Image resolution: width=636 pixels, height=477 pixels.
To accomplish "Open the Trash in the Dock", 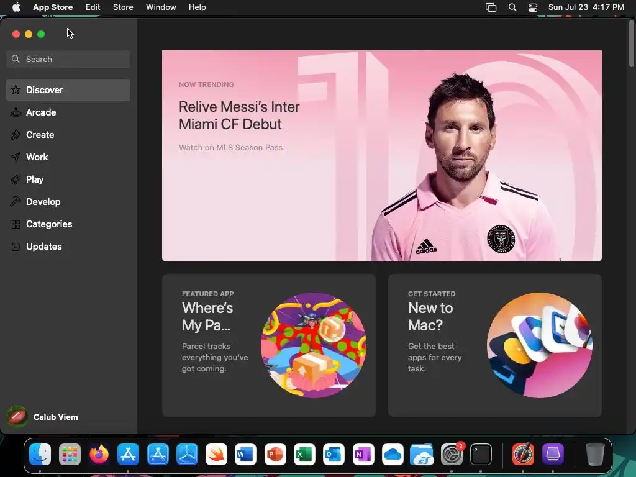I will point(595,454).
